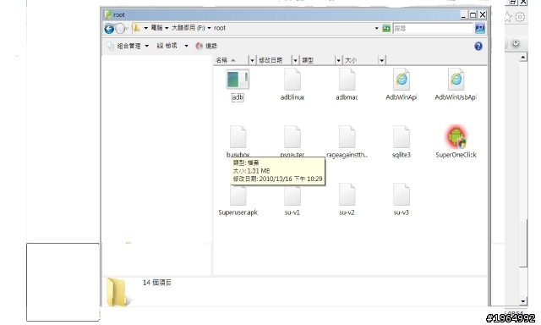The height and width of the screenshot is (325, 541).
Task: Click the refresh button beside the address bar
Action: pyautogui.click(x=386, y=28)
